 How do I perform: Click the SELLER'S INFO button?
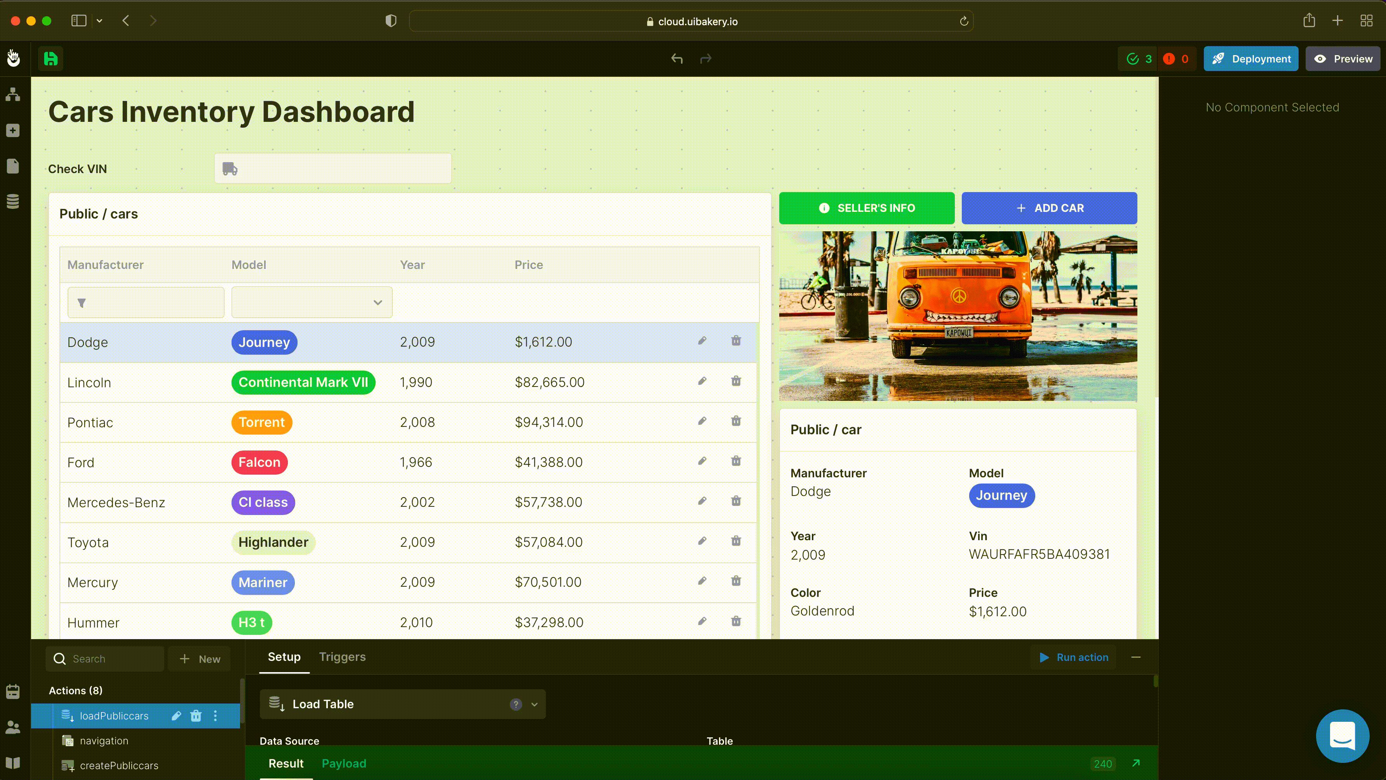pos(866,208)
